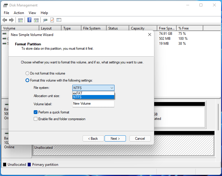
Task: Click the 100 % free cell
Action: [183, 39]
